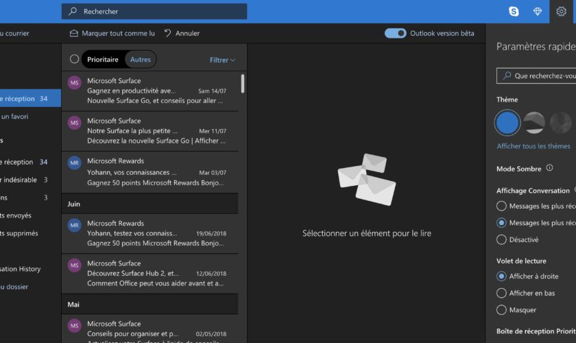Open Afficher tous les thèmes link

click(x=533, y=146)
